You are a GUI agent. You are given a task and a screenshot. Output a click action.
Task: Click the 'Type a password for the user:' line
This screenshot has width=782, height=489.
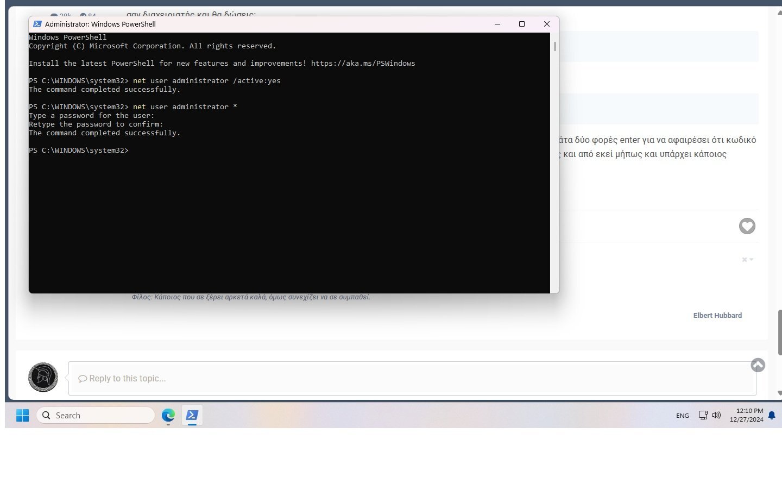(x=92, y=116)
